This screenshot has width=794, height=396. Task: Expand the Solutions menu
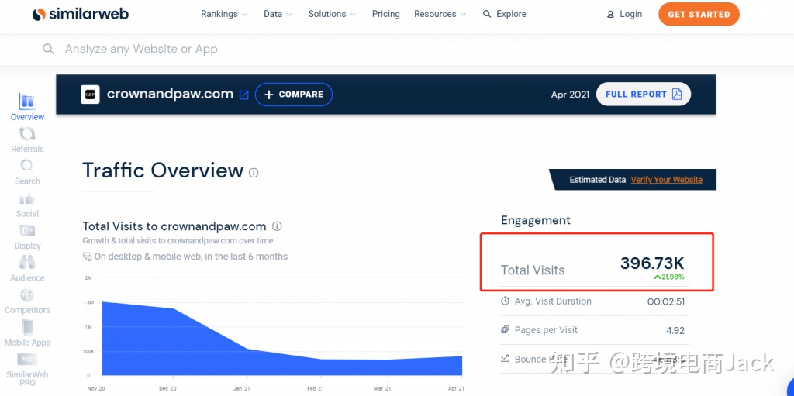pos(332,14)
